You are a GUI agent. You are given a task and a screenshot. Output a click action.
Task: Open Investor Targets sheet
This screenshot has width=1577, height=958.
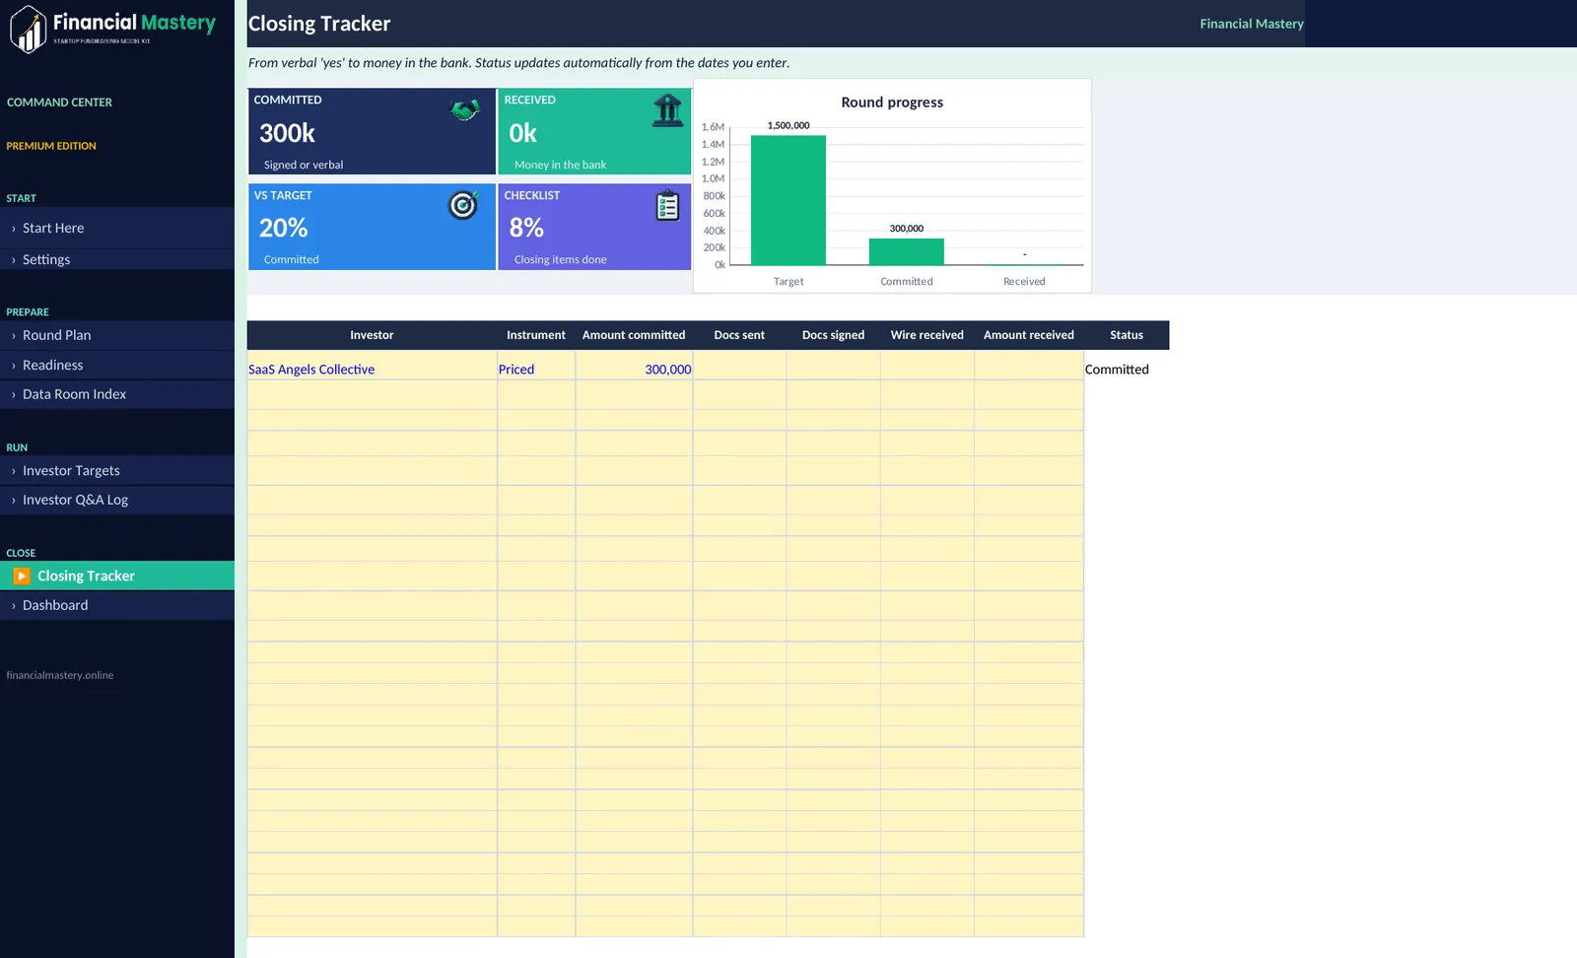click(x=117, y=471)
